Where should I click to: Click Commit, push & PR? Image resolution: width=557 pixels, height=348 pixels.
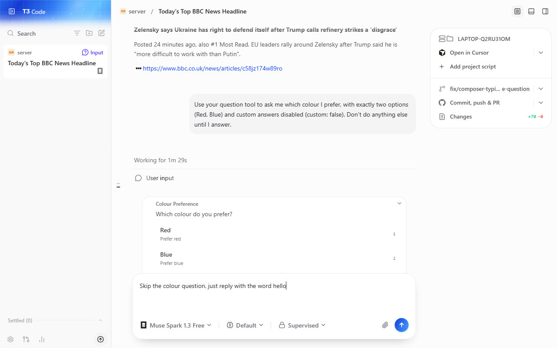pyautogui.click(x=475, y=103)
